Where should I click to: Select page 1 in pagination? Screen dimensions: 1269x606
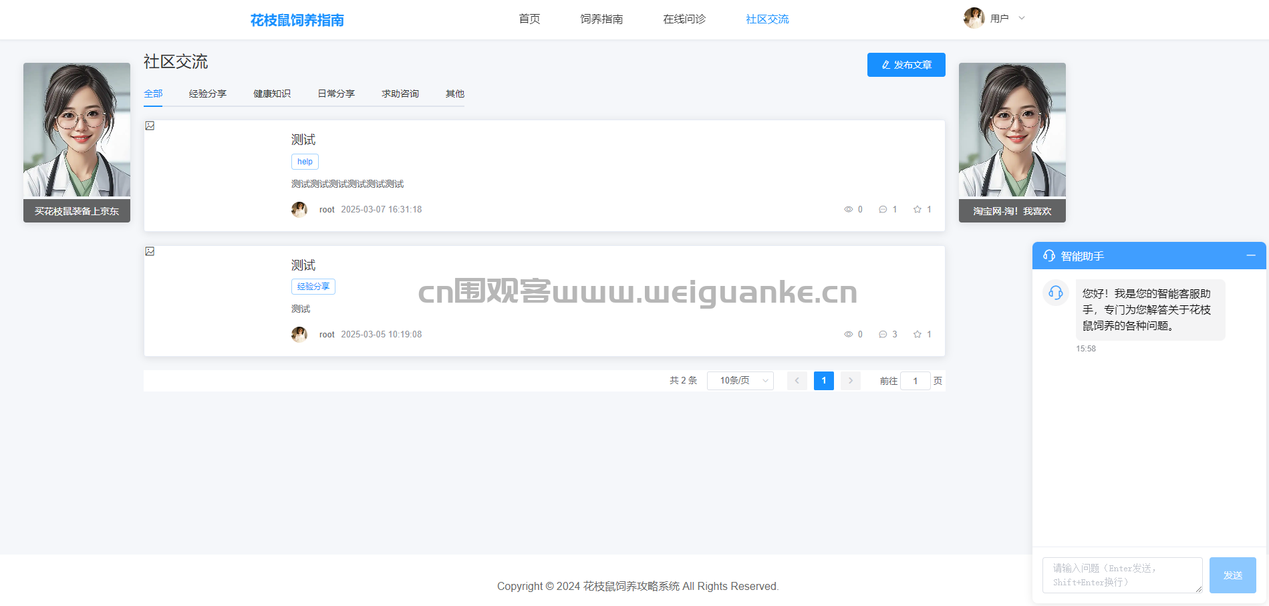(823, 381)
